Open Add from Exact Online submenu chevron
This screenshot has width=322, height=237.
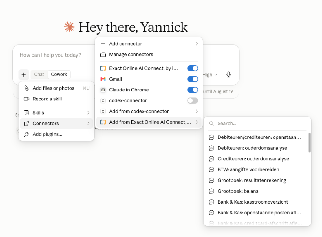tap(197, 122)
